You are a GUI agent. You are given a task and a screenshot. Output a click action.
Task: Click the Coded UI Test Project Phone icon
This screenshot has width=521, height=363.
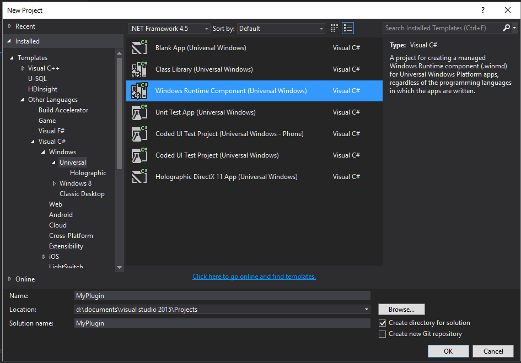pos(139,134)
